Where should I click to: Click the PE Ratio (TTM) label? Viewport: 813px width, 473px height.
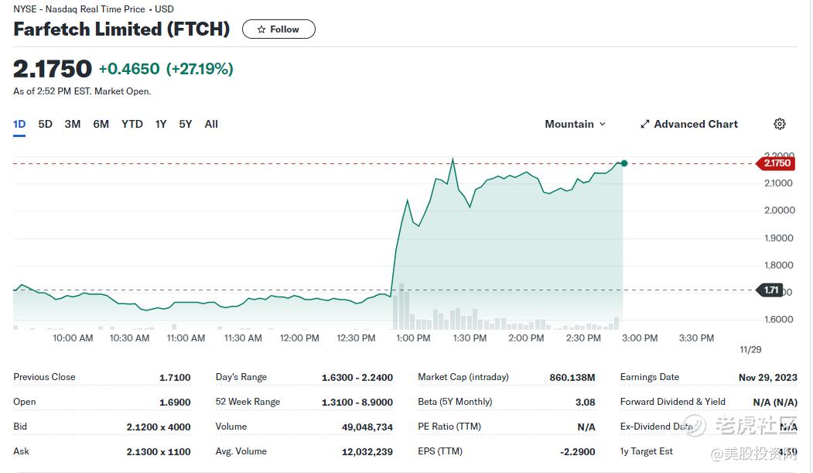(x=449, y=427)
